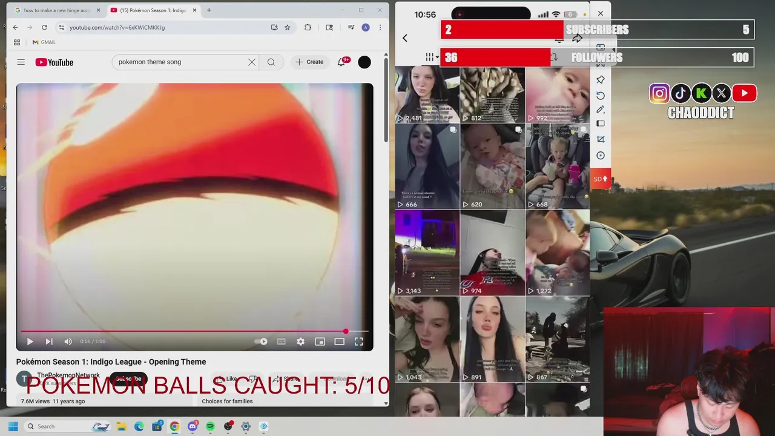Open File Explorer from the taskbar

point(121,426)
